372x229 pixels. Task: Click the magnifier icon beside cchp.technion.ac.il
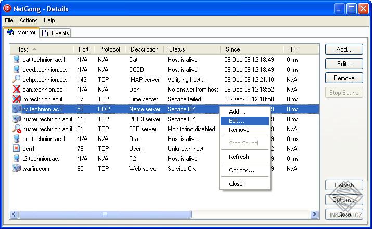(x=16, y=80)
